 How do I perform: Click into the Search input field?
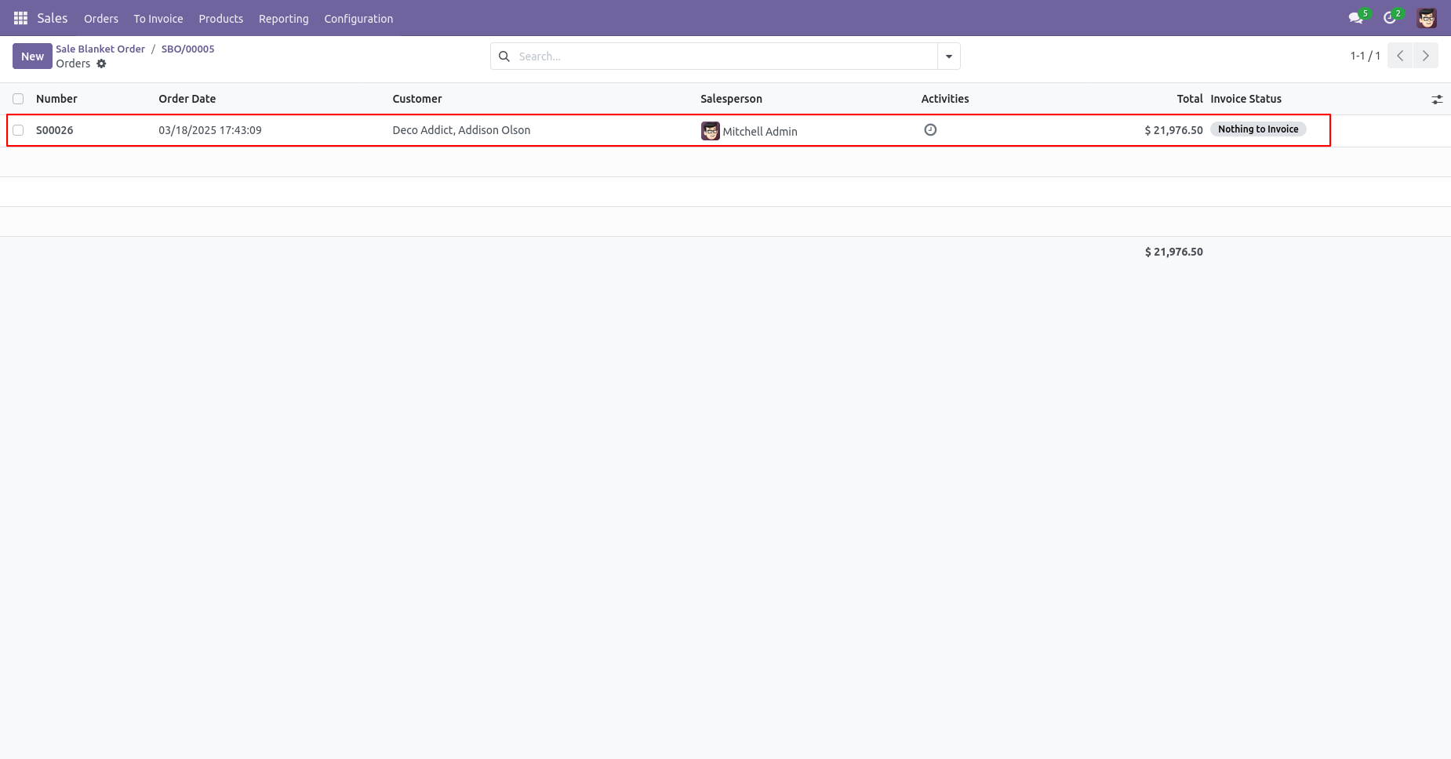click(725, 56)
